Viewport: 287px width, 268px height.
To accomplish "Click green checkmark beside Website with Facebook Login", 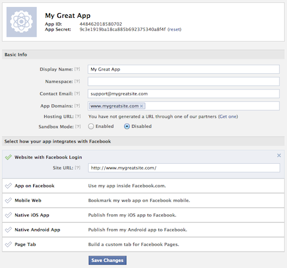I will coord(8,157).
